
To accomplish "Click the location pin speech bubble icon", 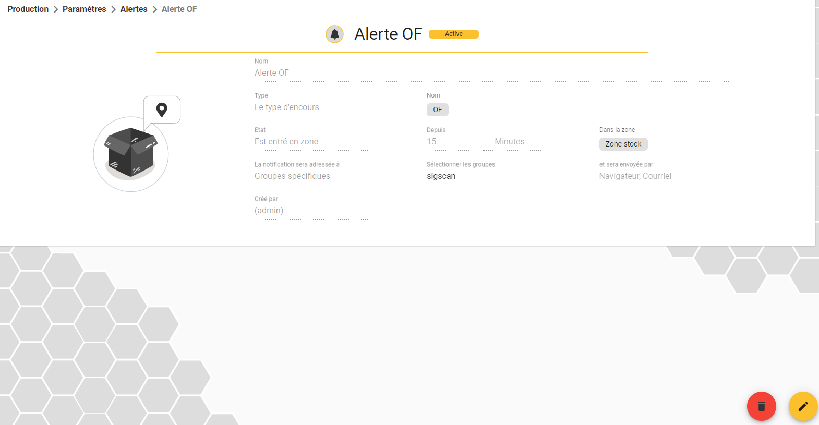I will point(162,110).
